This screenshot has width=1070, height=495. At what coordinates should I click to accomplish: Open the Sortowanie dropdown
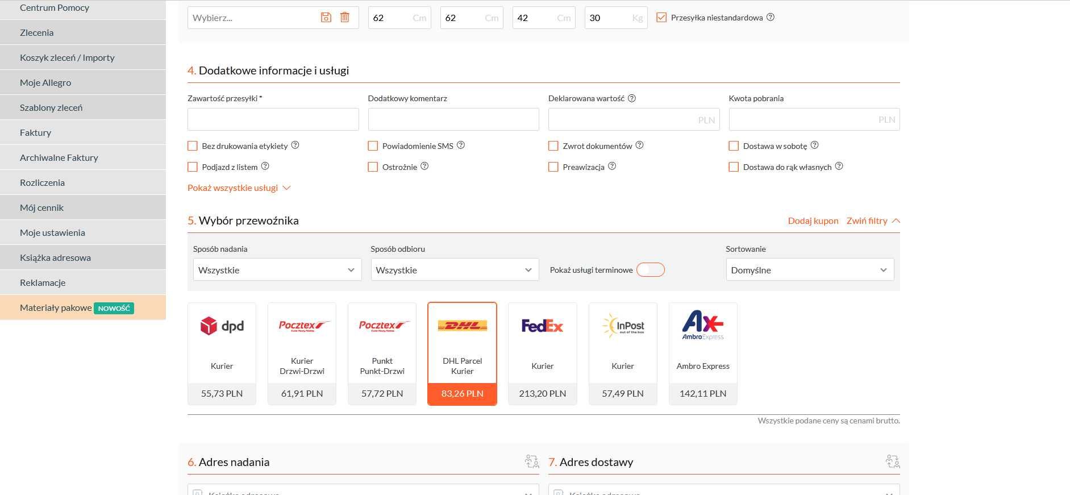tap(810, 269)
